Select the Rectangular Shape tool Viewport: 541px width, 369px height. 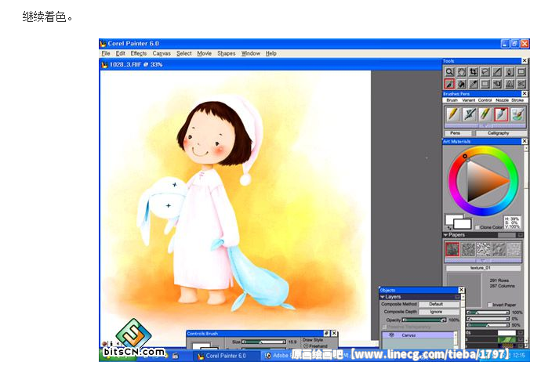coord(521,72)
